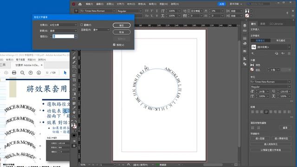297x167 pixels.
Task: Apply Small Caps (Tt) in control bar
Action: click(x=147, y=16)
